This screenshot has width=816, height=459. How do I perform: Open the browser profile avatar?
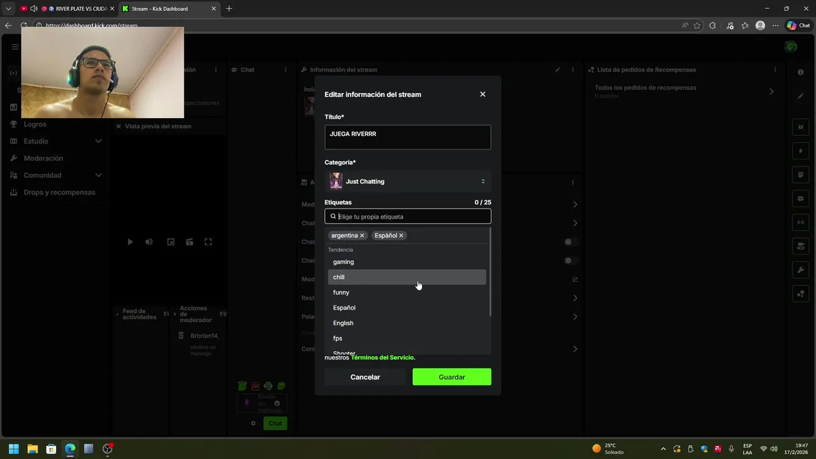click(x=760, y=25)
